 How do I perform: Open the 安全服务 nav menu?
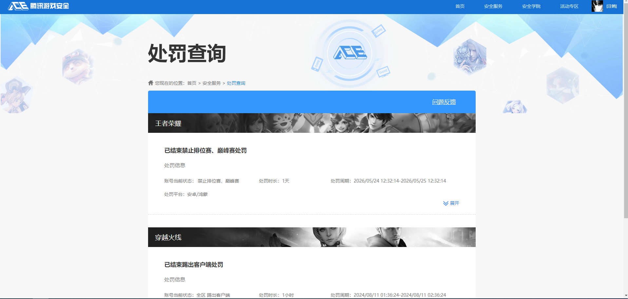pos(493,6)
